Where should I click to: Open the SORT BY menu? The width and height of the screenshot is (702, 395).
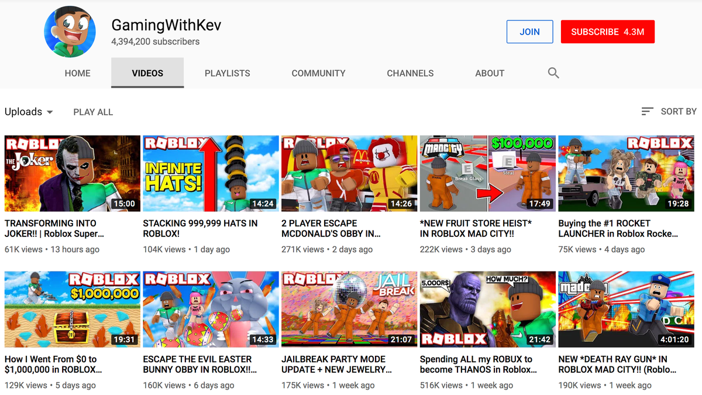669,111
